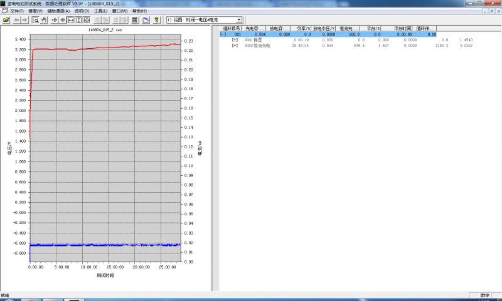Select the 0002 恒流充电 row label
The image size is (502, 301).
257,45
